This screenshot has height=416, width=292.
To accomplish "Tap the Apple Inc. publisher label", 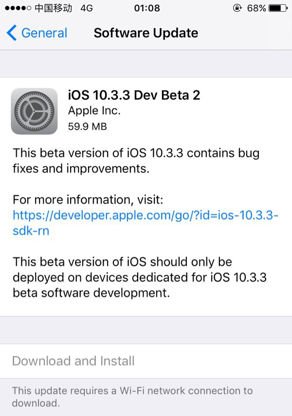I will [94, 111].
